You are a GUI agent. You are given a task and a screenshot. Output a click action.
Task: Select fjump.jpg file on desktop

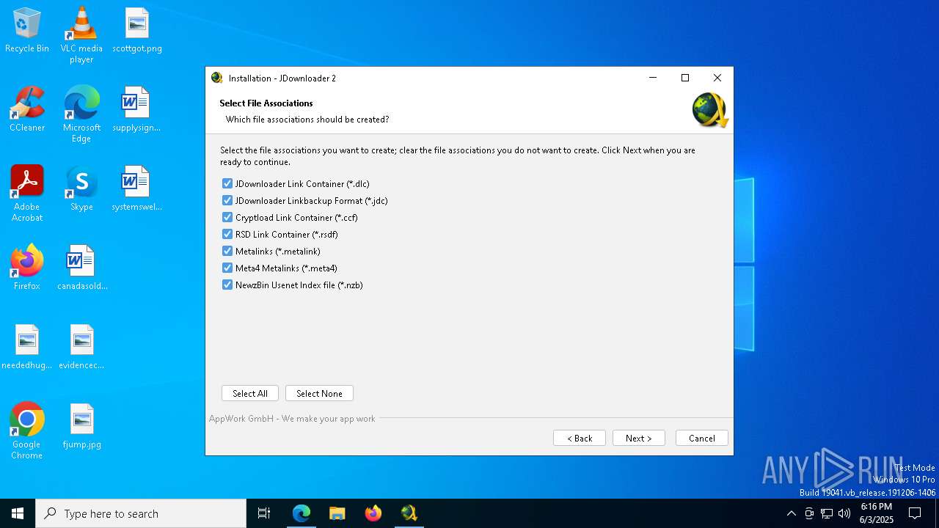[x=81, y=427]
